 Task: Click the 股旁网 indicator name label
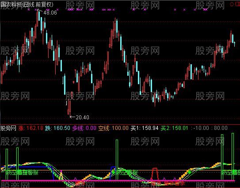click(8, 128)
